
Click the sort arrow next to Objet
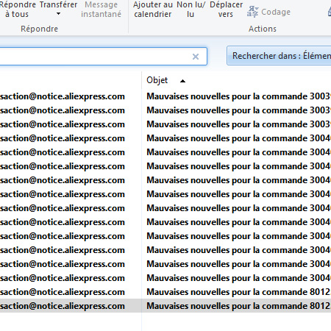(x=182, y=81)
